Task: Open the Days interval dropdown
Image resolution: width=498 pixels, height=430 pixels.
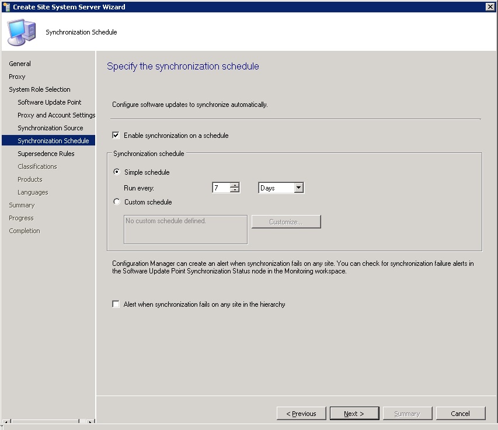Action: (x=298, y=188)
